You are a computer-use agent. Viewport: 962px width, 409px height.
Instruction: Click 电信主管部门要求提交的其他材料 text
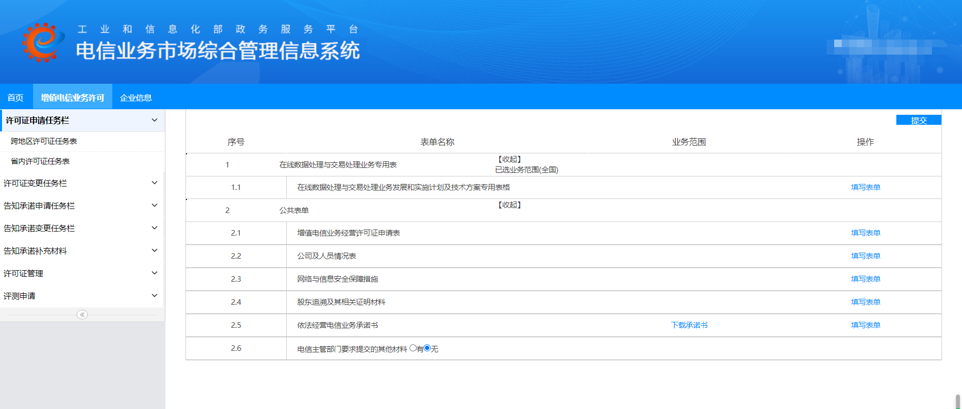pyautogui.click(x=352, y=349)
